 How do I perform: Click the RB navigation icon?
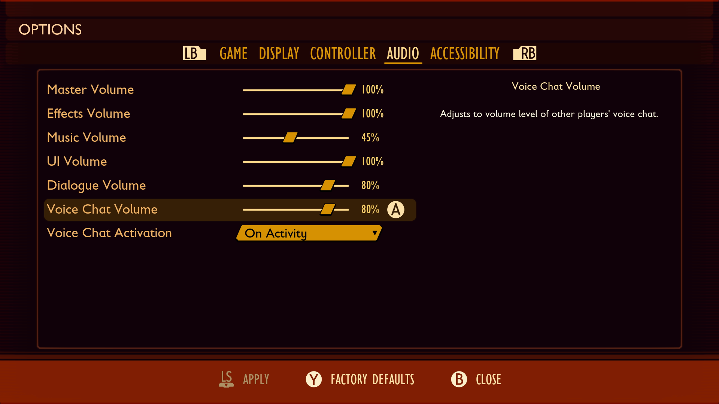(525, 53)
